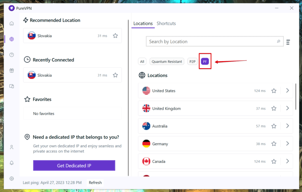Open the settings gear icon
Screen dimensions: 302x192
pos(11,179)
